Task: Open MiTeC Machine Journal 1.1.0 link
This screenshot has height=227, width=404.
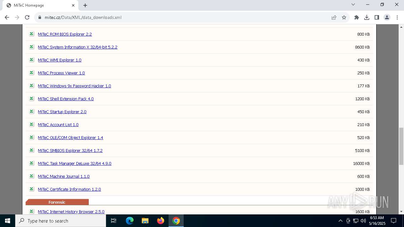Action: pos(64,176)
